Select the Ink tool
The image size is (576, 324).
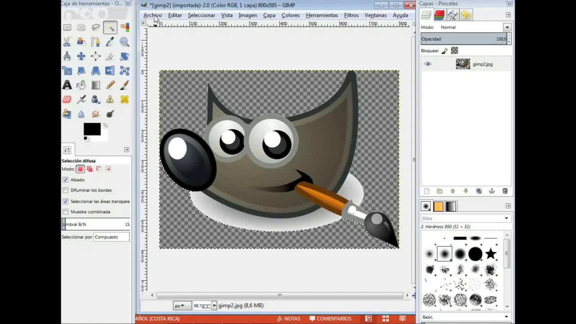[x=95, y=99]
